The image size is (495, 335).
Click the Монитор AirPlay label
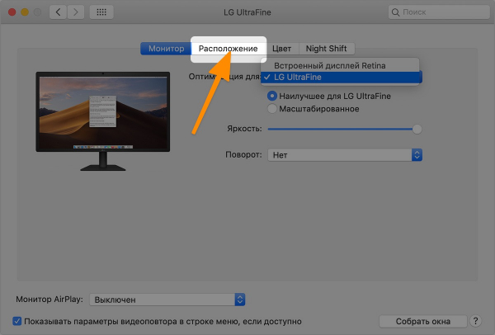(x=49, y=299)
